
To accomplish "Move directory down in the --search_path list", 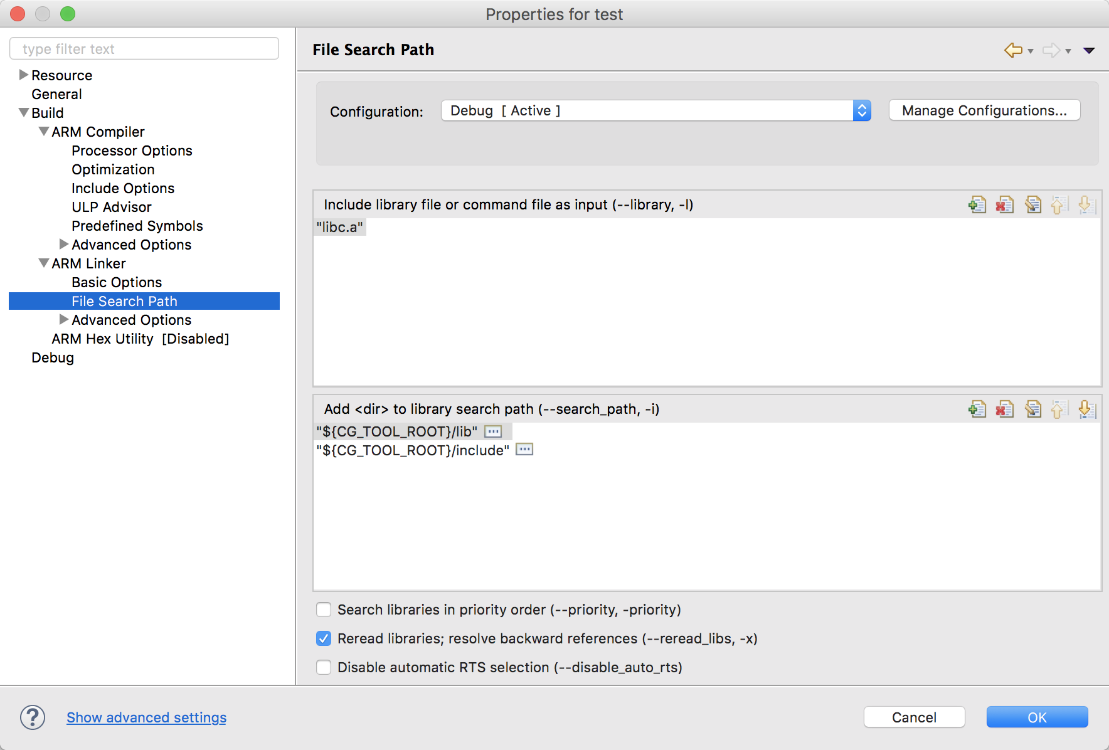I will click(x=1087, y=409).
